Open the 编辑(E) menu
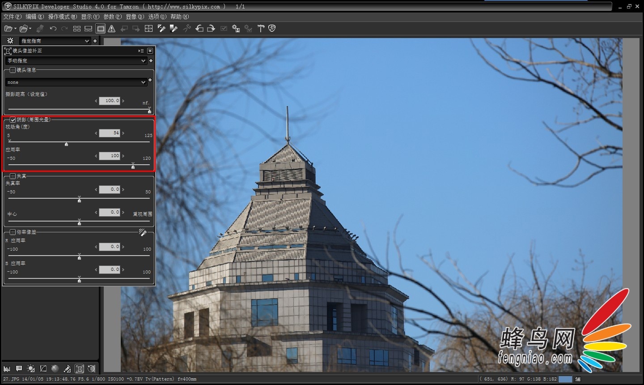 [35, 17]
